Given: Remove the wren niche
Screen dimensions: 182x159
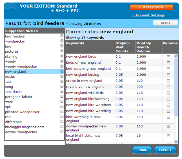Looking at the screenshot, I should pyautogui.click(x=62, y=101).
